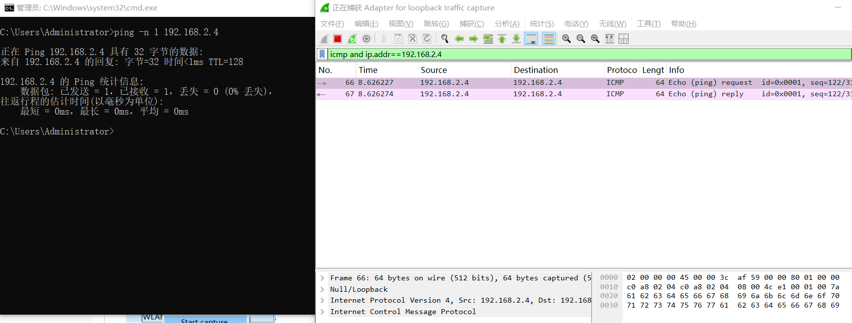Open the 无线(W) menu

tap(613, 24)
